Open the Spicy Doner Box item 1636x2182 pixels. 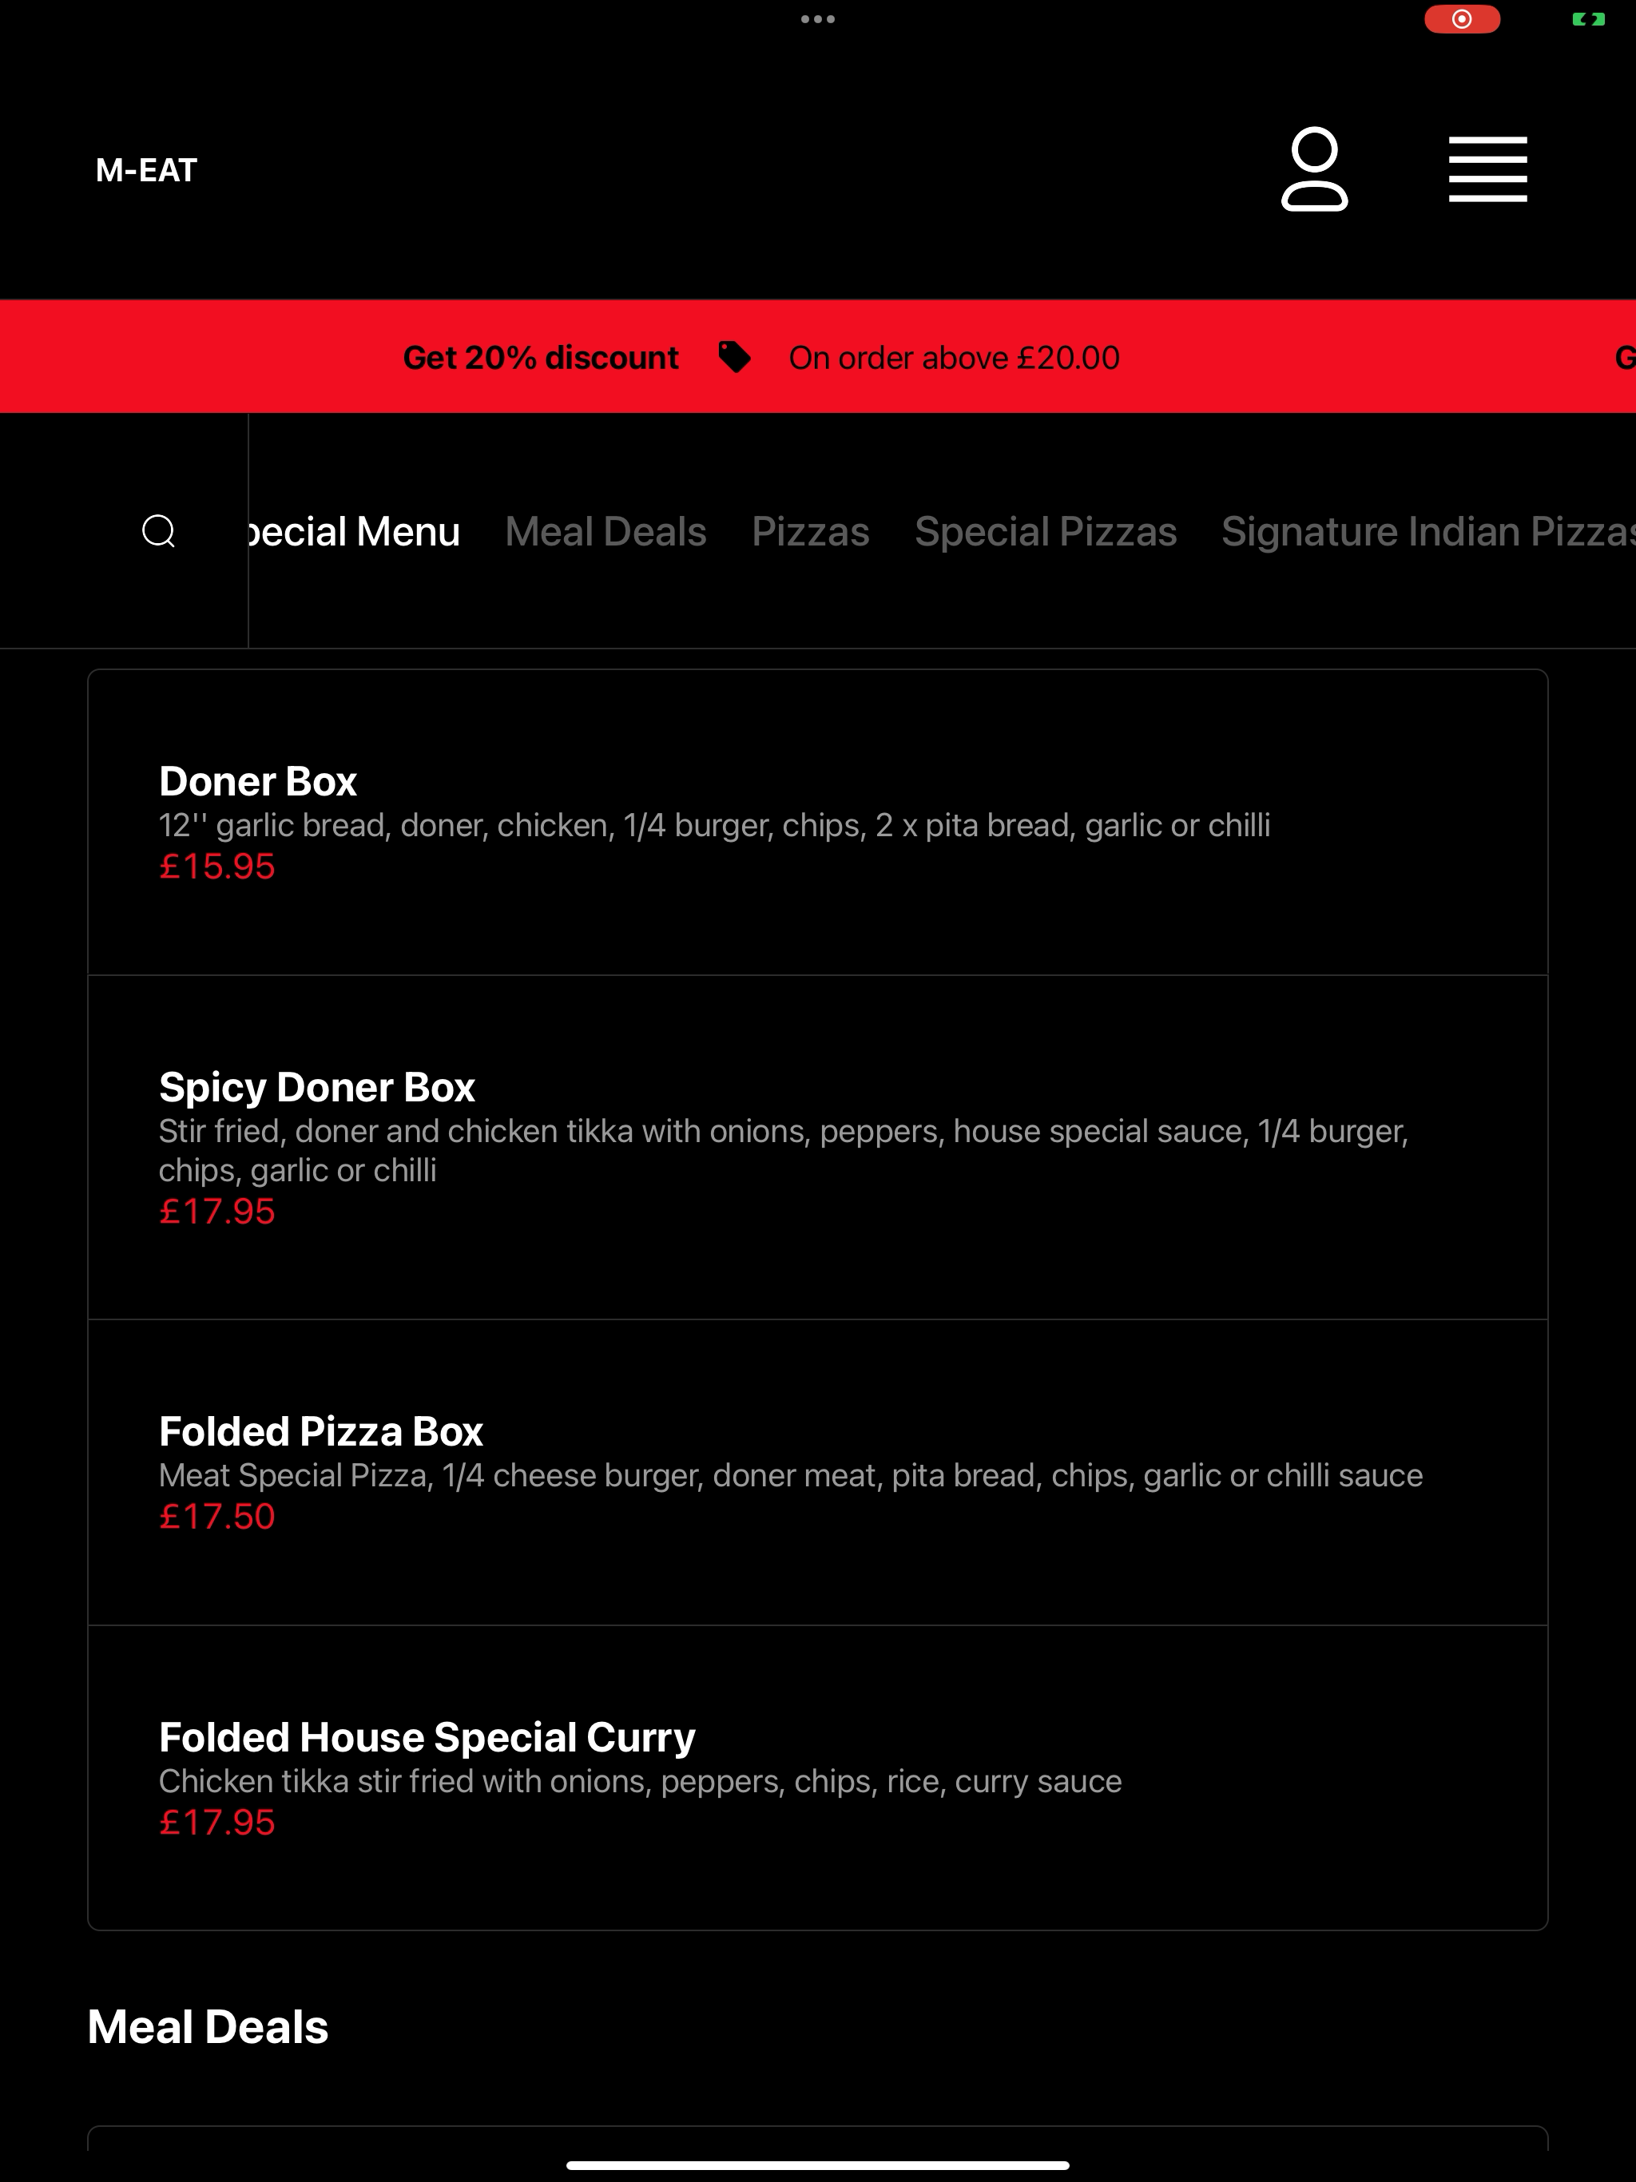pos(818,1147)
